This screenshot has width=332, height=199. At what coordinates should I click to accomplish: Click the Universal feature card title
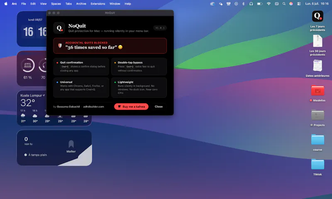pyautogui.click(x=66, y=82)
